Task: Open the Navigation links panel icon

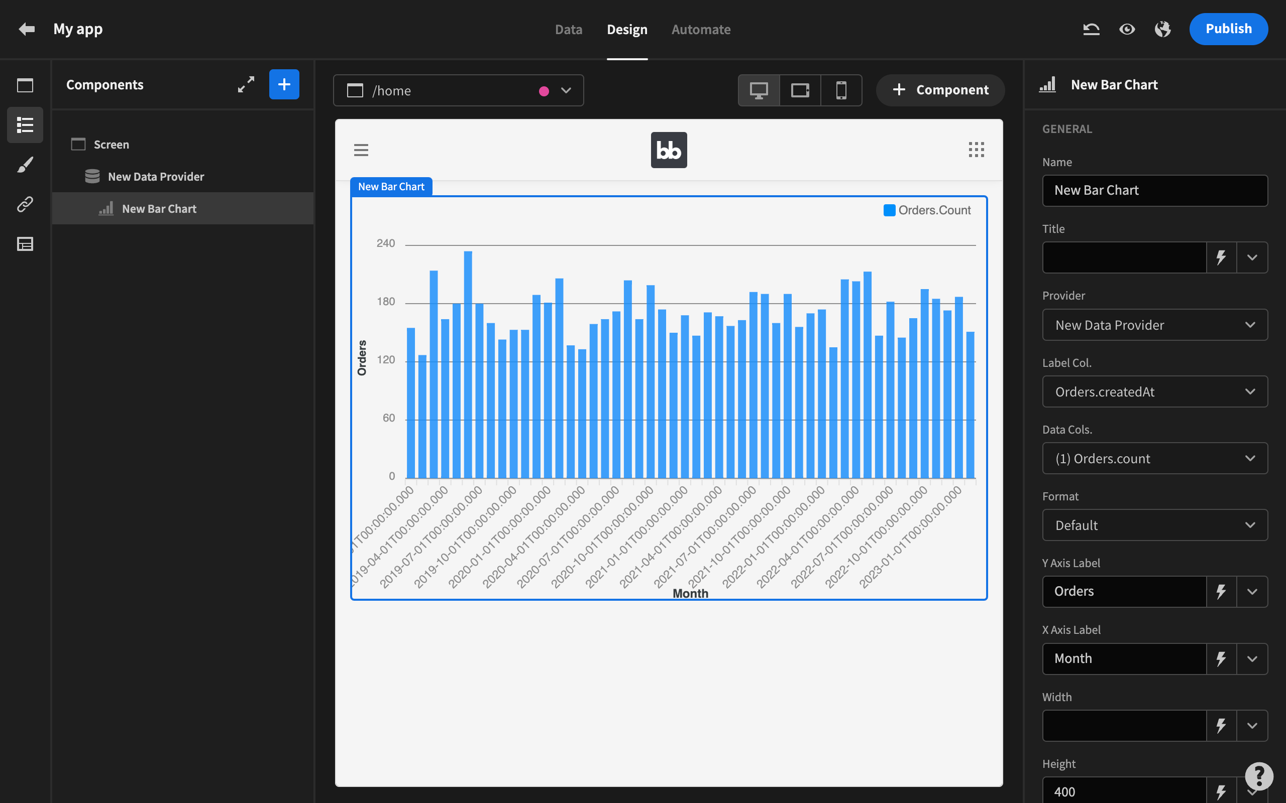Action: click(x=25, y=204)
